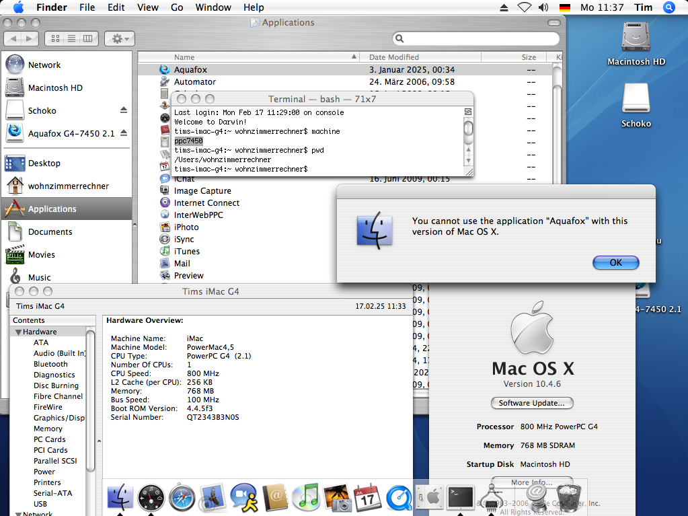Open the Edit menu

(x=116, y=7)
